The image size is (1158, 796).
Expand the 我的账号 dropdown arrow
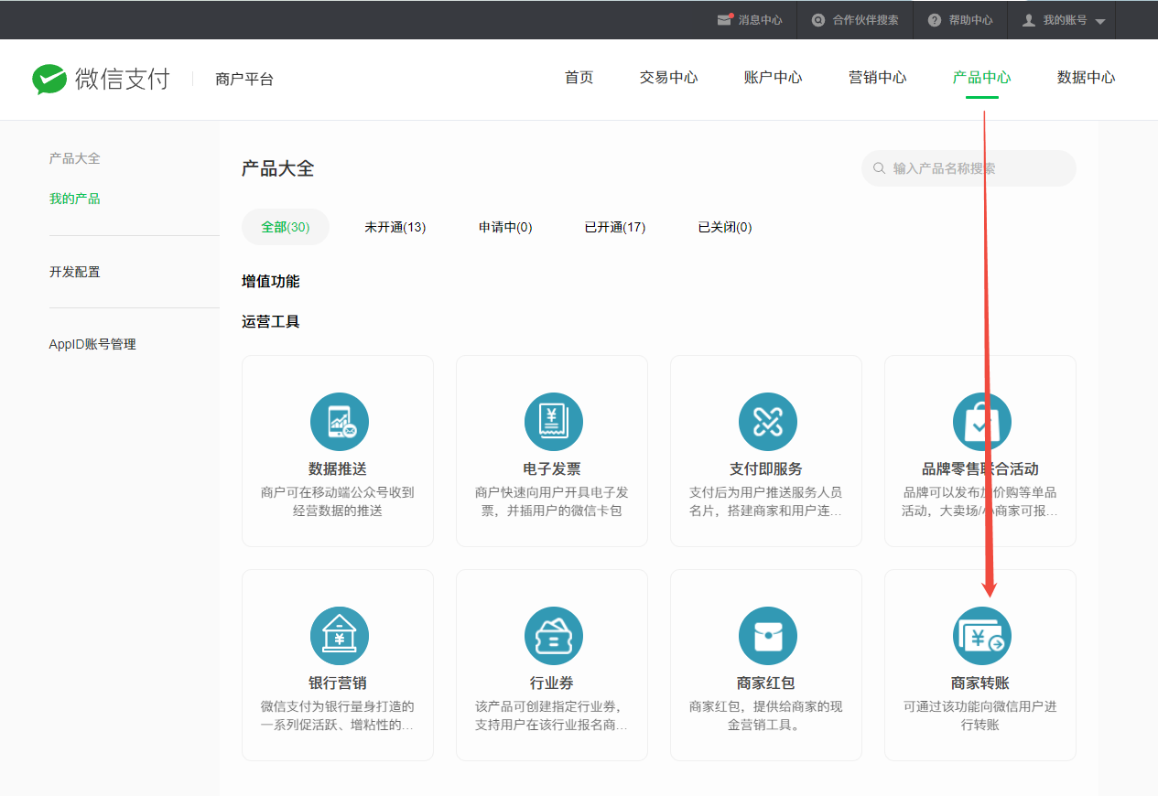(1100, 21)
